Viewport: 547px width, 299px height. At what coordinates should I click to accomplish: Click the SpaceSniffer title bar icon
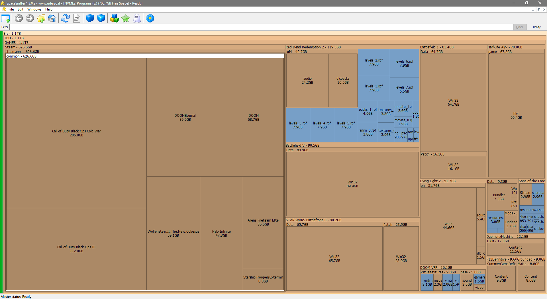pyautogui.click(x=3, y=3)
